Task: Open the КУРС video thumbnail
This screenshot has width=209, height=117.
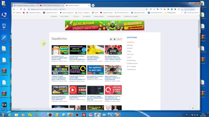Action: pos(113,50)
